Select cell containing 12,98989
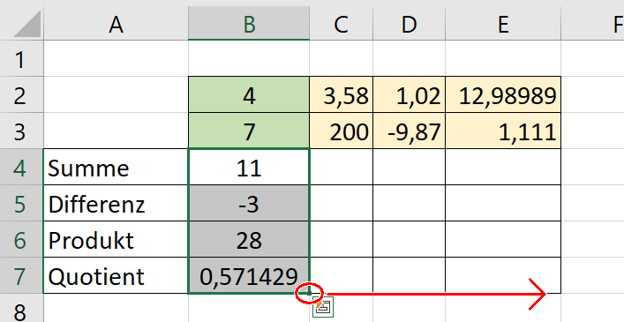The width and height of the screenshot is (624, 322). click(x=503, y=94)
